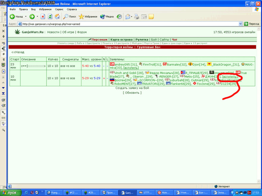
Task: Click the address URL field
Action: click(x=130, y=24)
